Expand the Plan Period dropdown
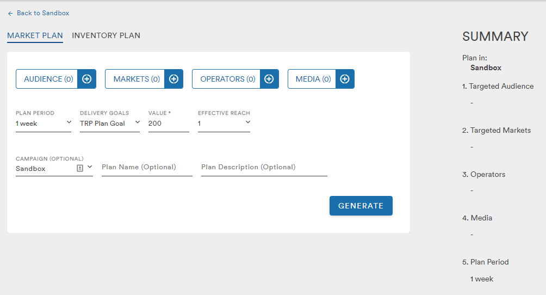 (44, 124)
